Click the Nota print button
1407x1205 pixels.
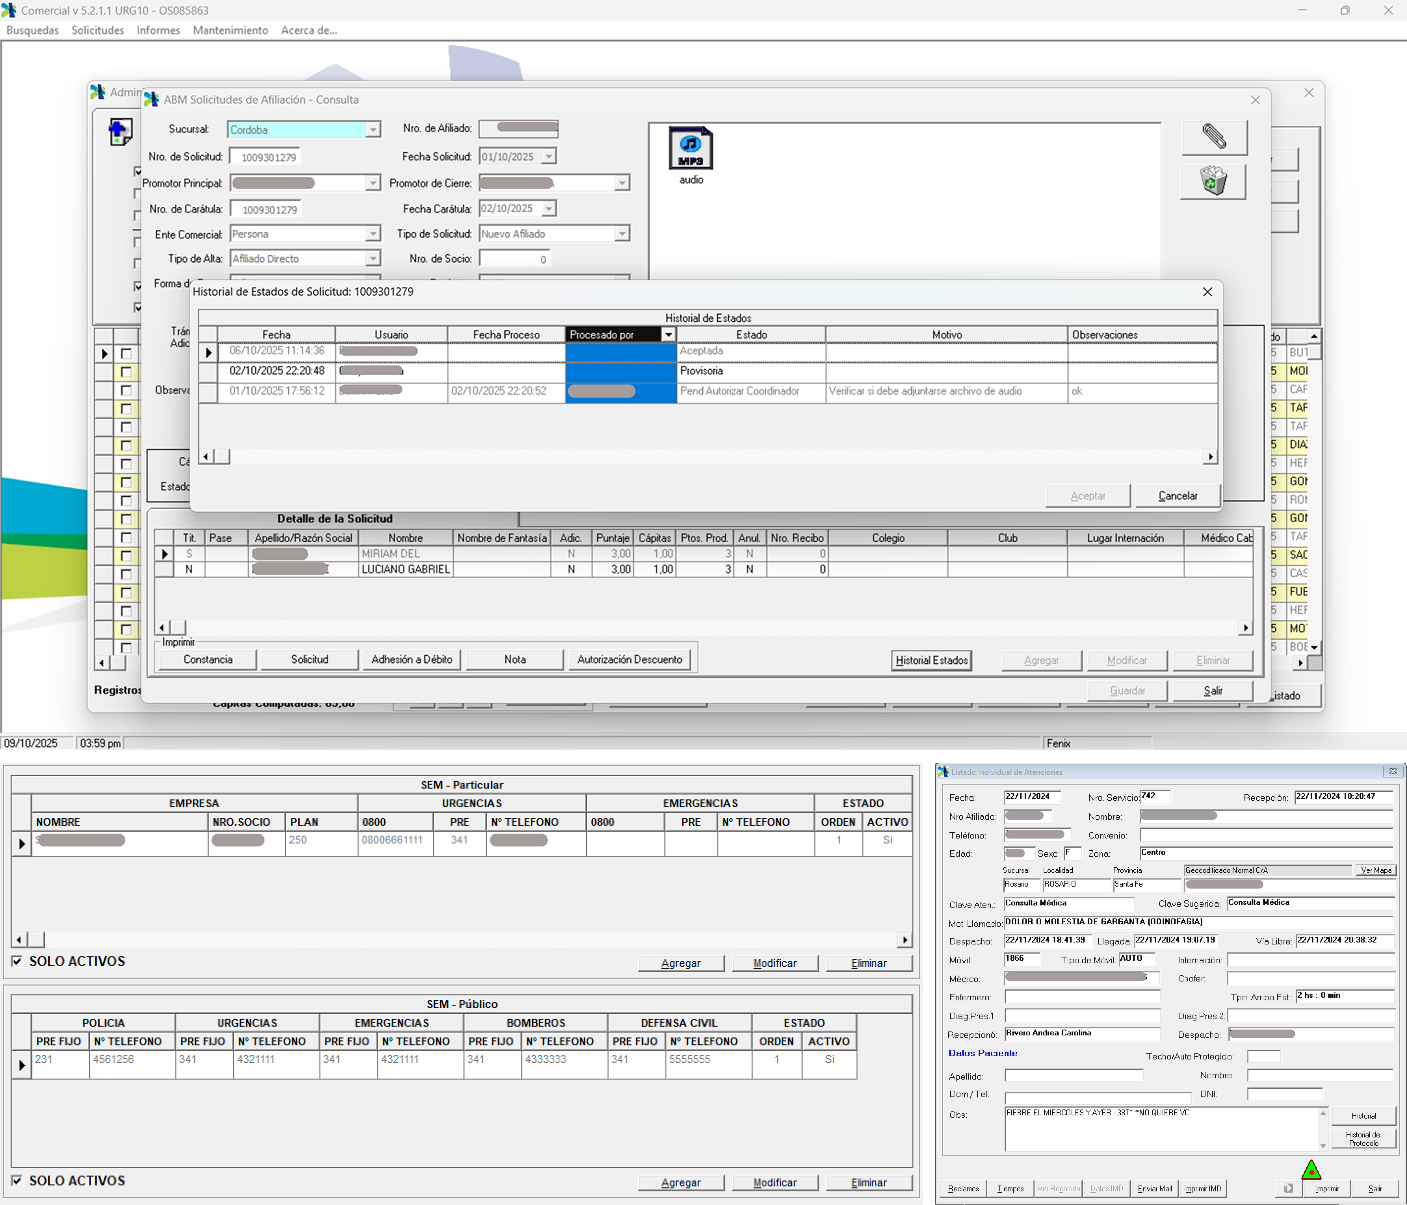point(515,660)
